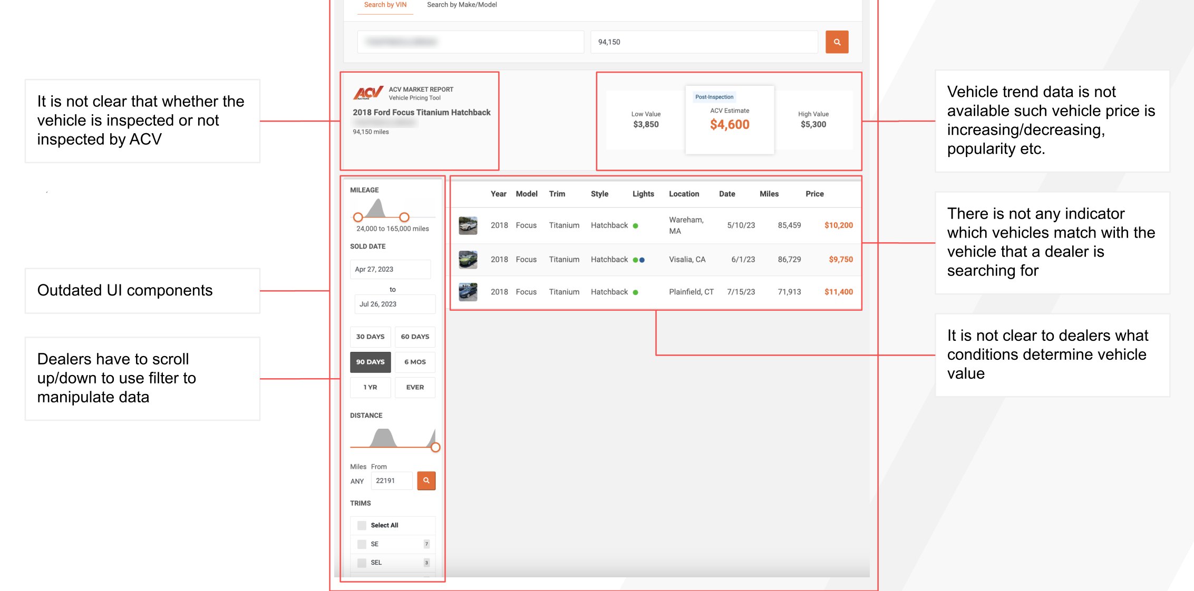
Task: Check the Select All trims checkbox
Action: (x=362, y=525)
